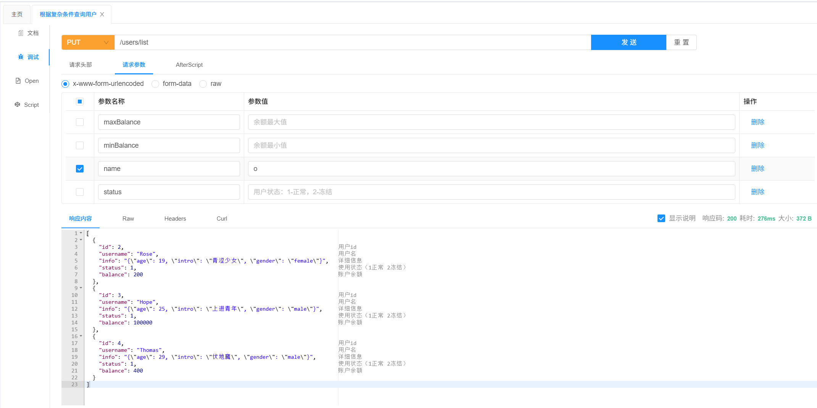
Task: Enable the minBalance parameter checkbox
Action: pyautogui.click(x=80, y=145)
